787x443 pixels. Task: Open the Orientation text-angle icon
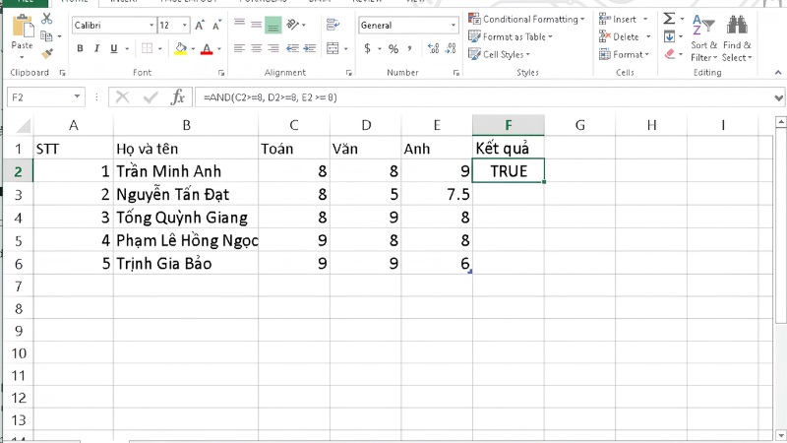tap(292, 24)
